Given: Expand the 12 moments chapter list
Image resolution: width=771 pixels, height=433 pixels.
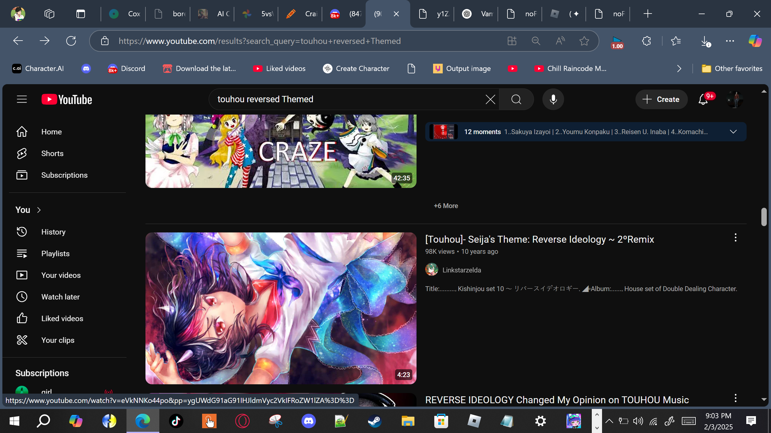Looking at the screenshot, I should click(x=733, y=132).
